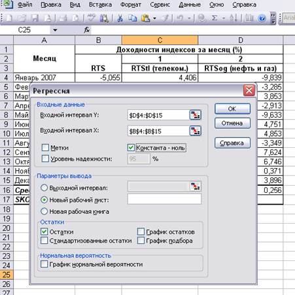
Task: Open the Сервис menu
Action: coord(160,5)
